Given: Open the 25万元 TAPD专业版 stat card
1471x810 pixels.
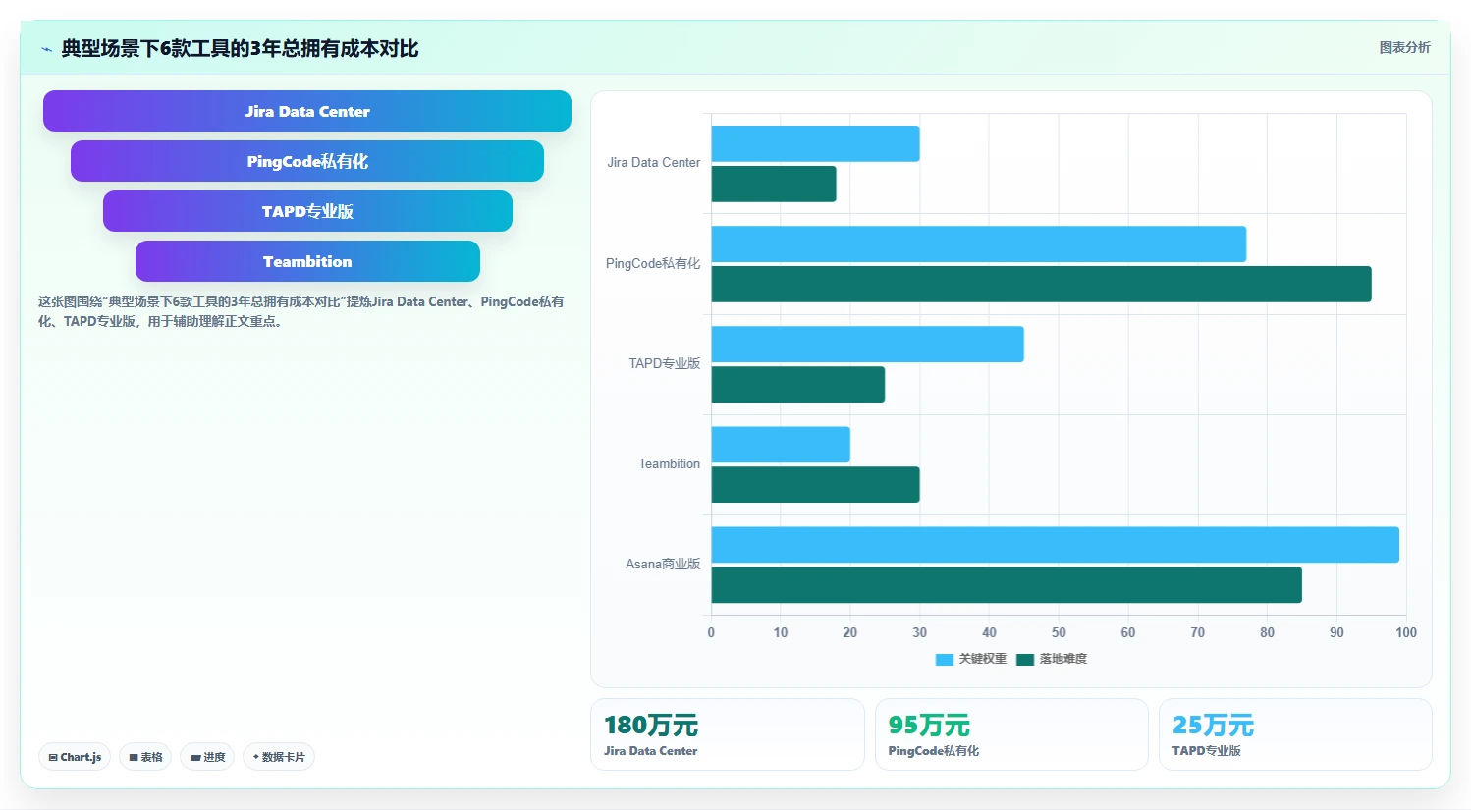Looking at the screenshot, I should 1295,734.
